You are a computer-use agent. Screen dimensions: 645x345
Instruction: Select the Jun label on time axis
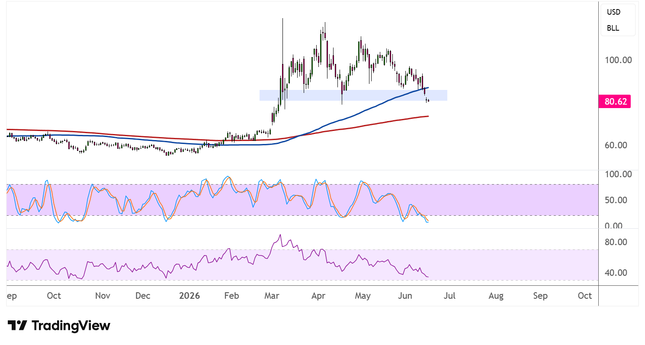click(405, 296)
